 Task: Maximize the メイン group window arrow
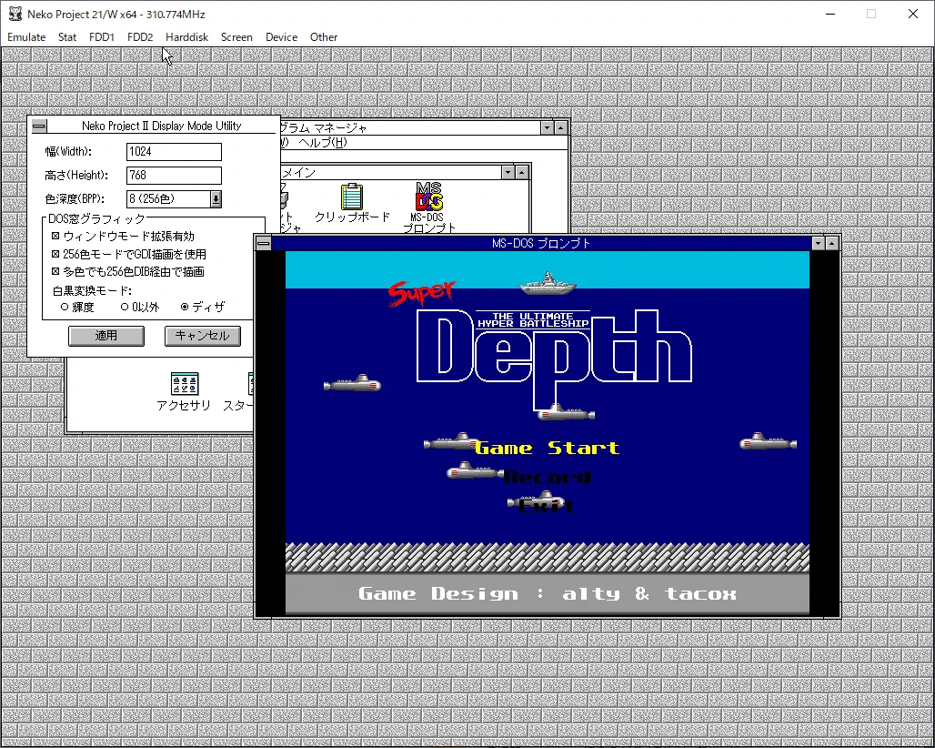tap(522, 173)
